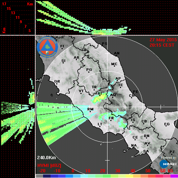Click the 'IS' city label
This screenshot has width=178, height=178.
tap(133, 120)
